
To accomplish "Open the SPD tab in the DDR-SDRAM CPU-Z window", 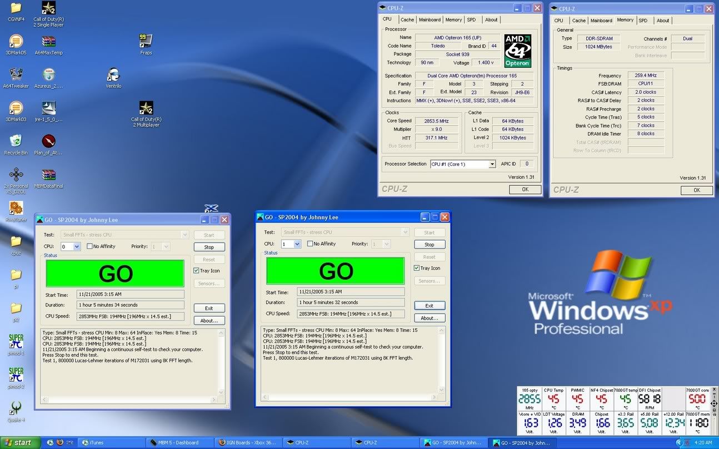I will [643, 21].
